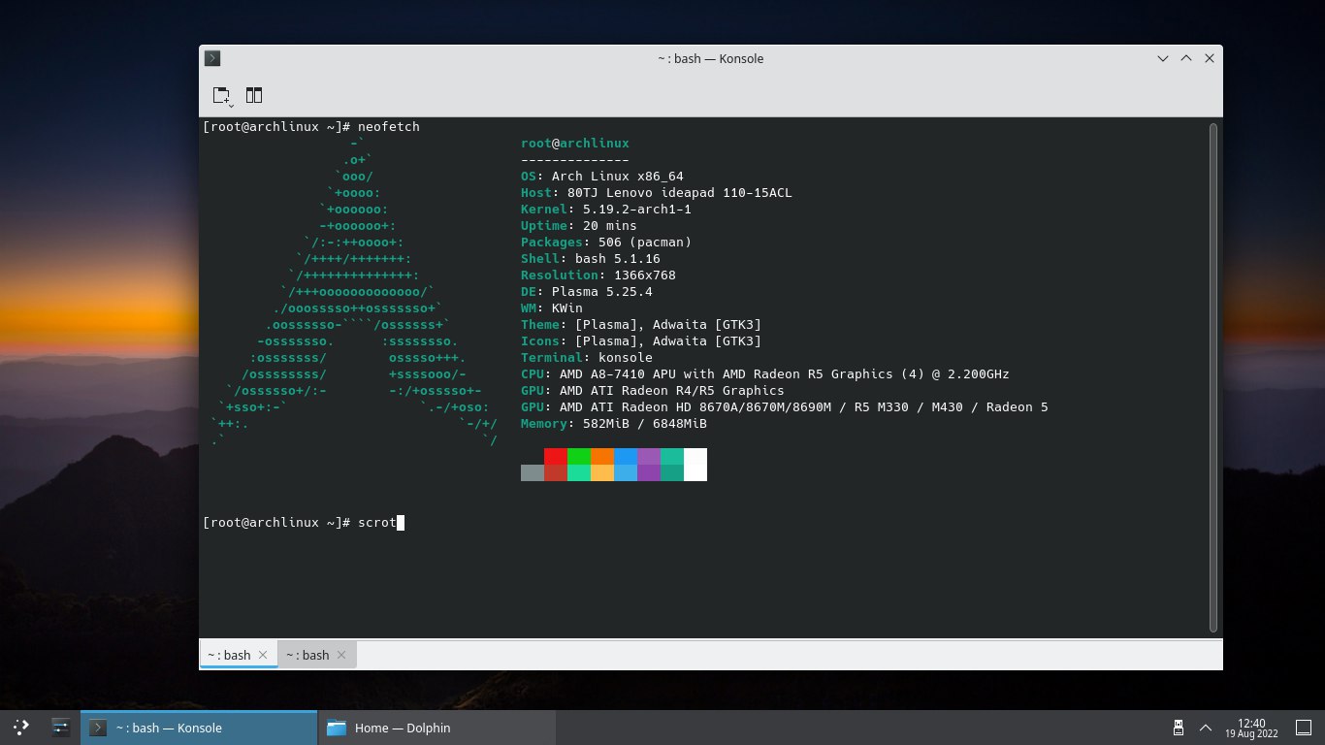
Task: Click the 'DE: Plasma 5.25.4' line
Action: [x=587, y=292]
